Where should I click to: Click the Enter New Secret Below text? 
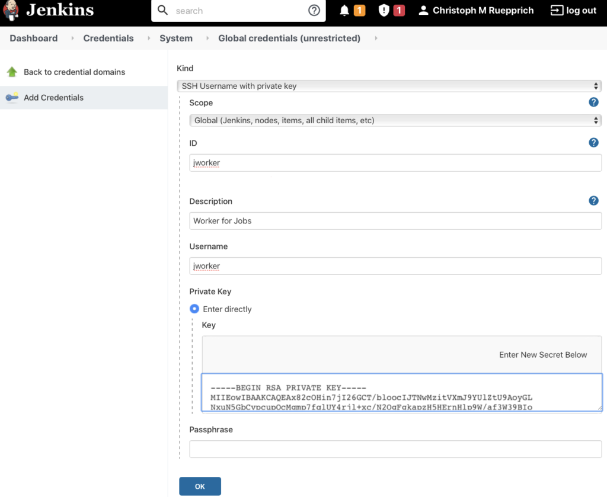[x=543, y=355]
